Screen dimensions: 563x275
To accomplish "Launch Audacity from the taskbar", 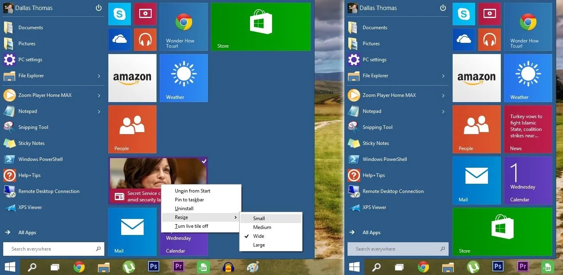I will click(228, 267).
